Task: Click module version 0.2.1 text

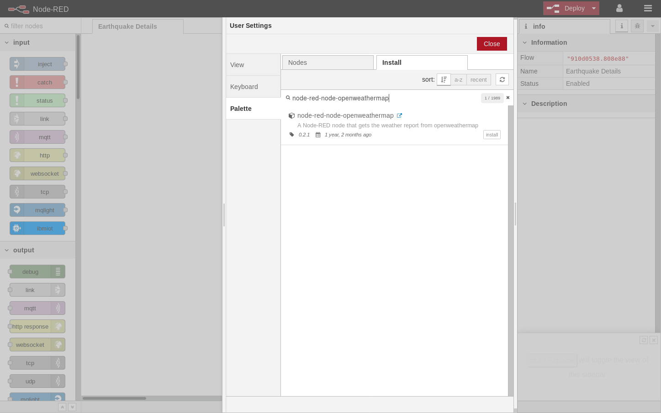Action: coord(304,135)
